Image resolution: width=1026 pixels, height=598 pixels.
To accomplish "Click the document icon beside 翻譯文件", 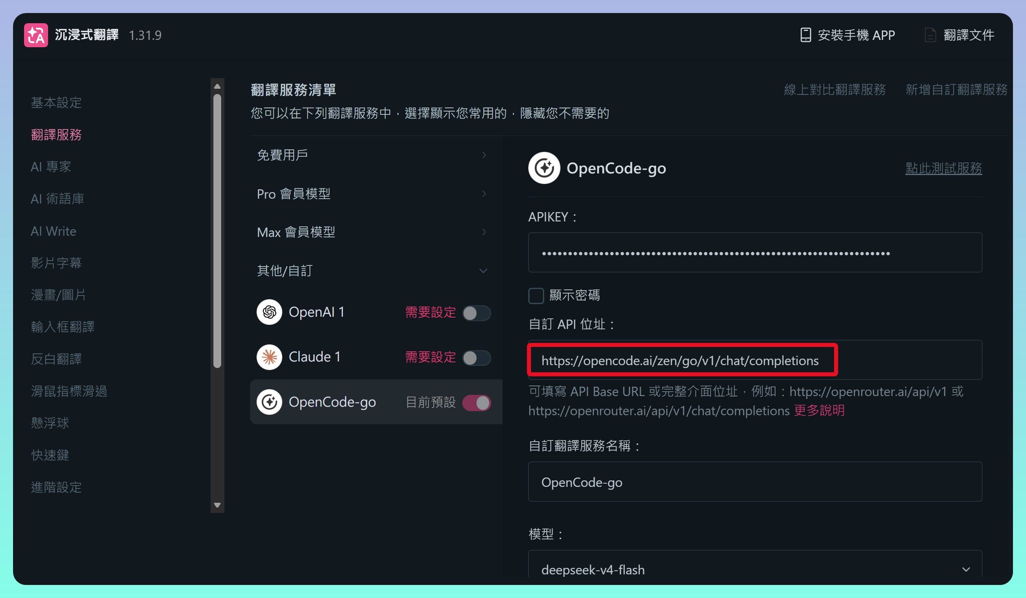I will [930, 35].
